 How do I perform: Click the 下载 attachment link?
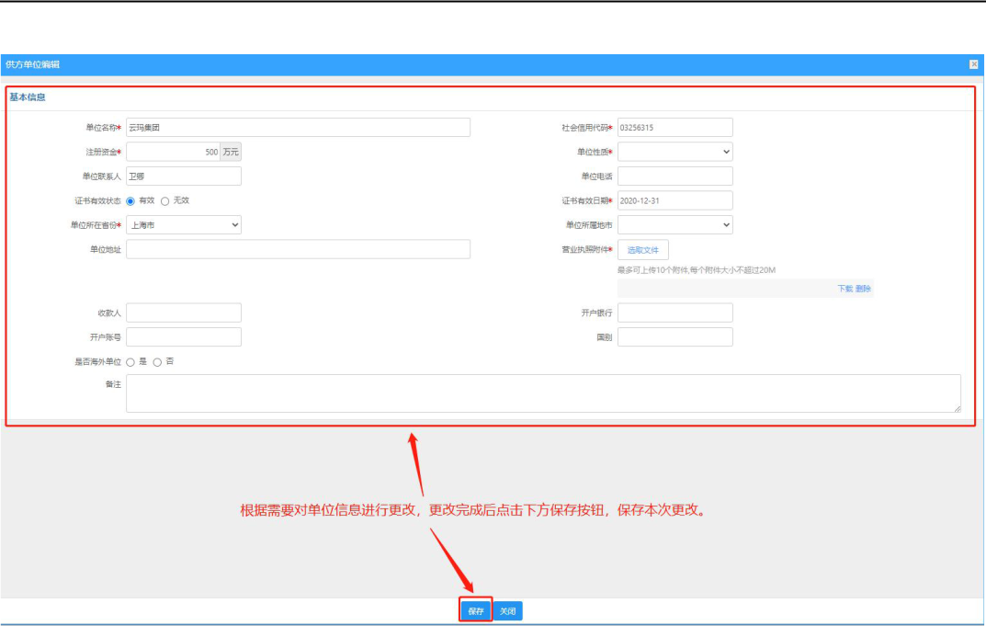(x=844, y=289)
